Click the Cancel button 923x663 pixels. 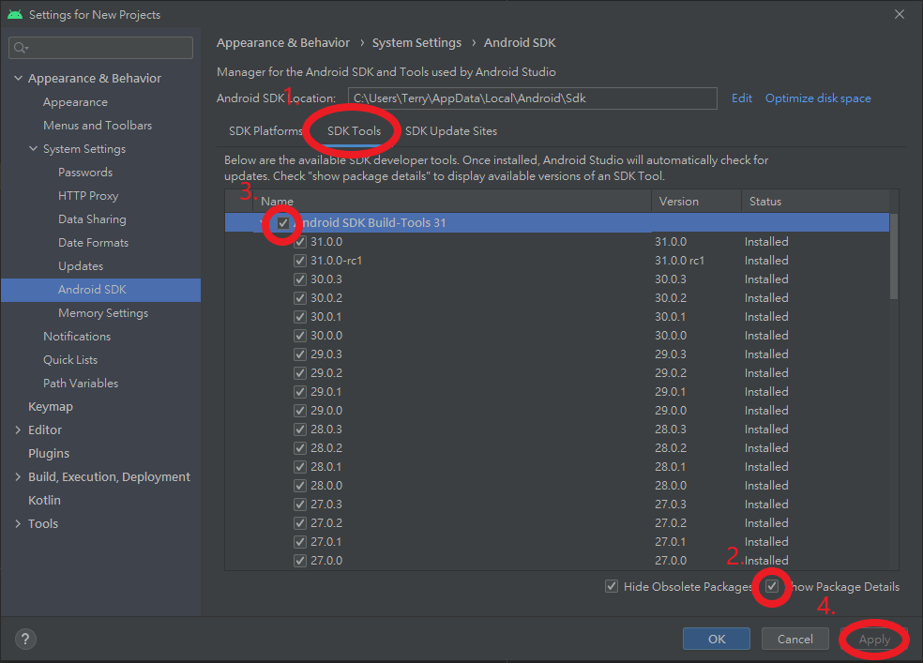point(794,639)
